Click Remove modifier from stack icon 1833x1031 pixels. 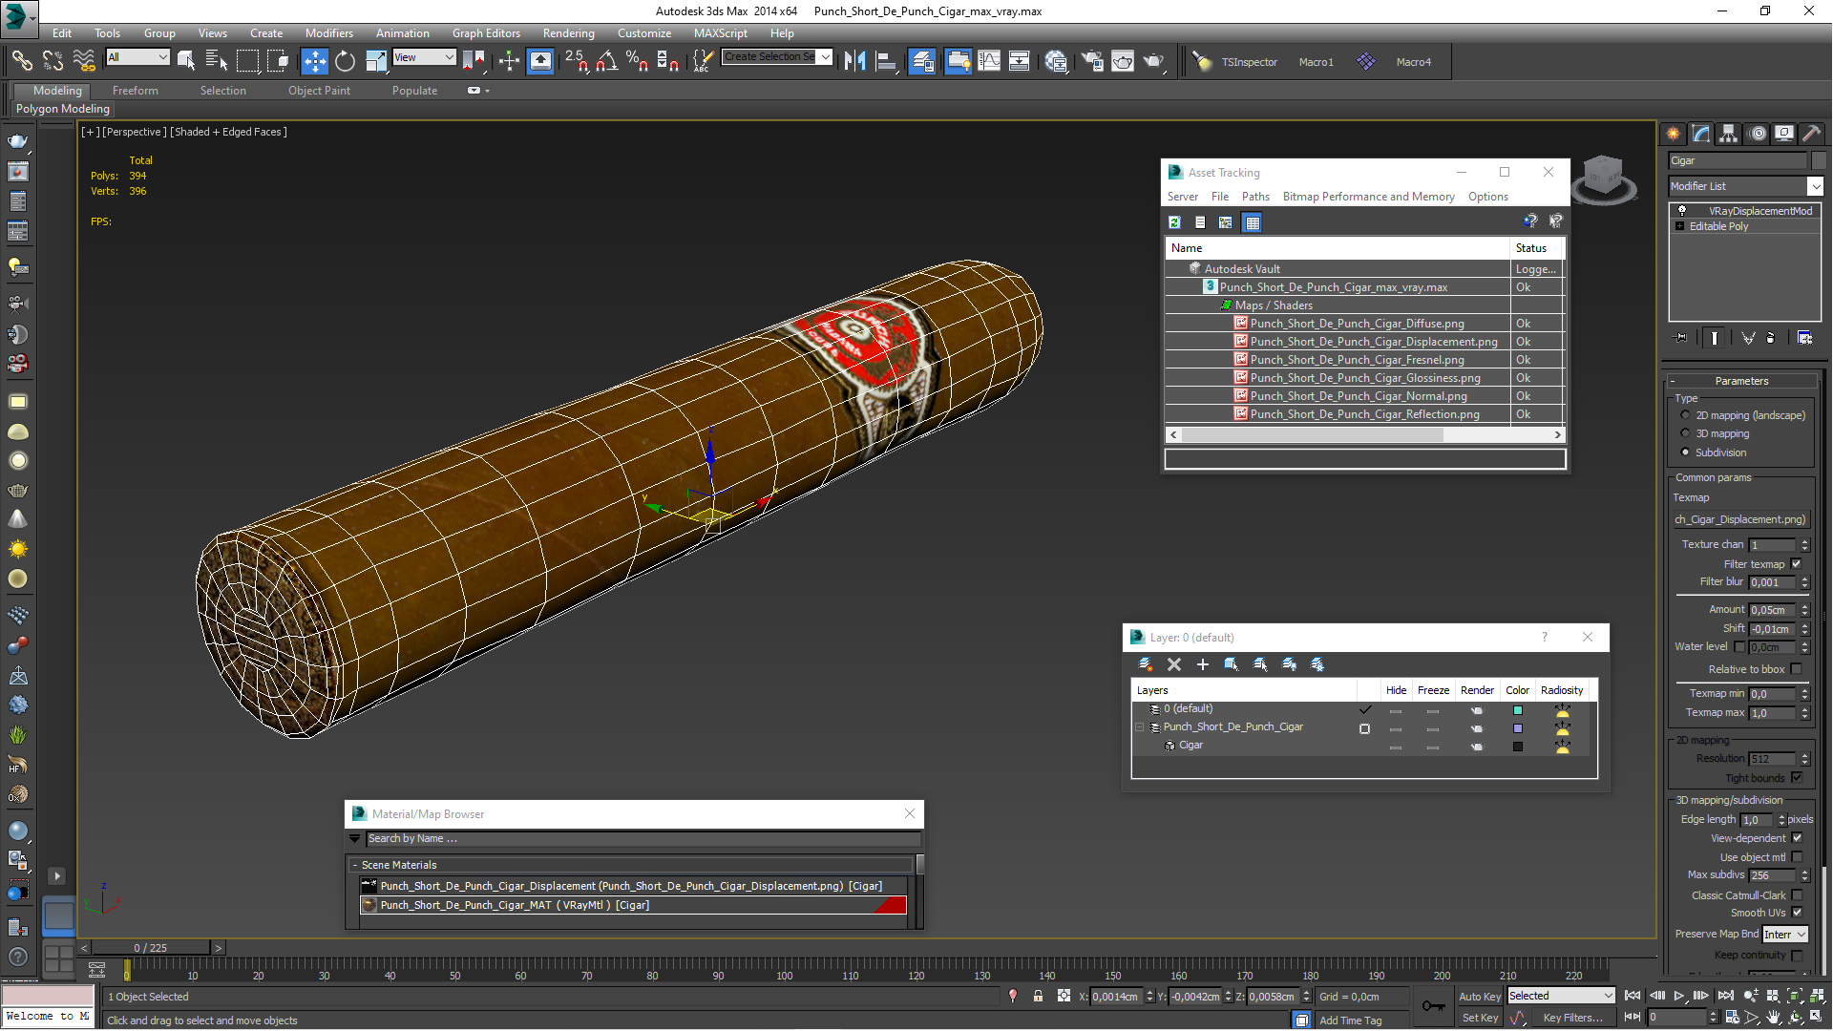pos(1770,338)
